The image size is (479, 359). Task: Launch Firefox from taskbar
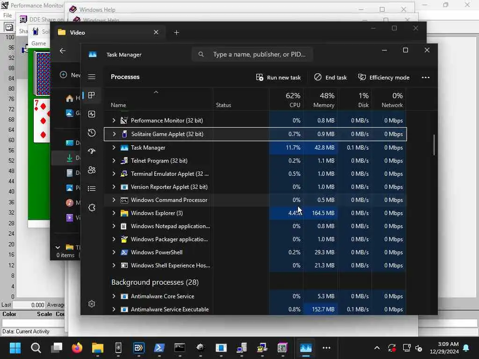click(x=77, y=348)
